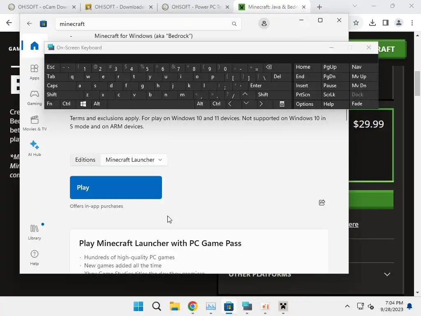Switch to OH!SOFT oCam Download tab

(42, 7)
